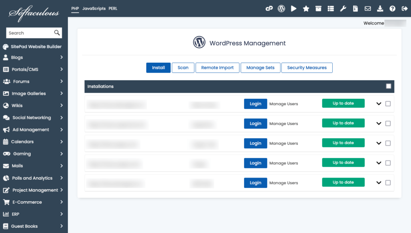Toggle select-all checkbox in Installations header

[x=389, y=86]
